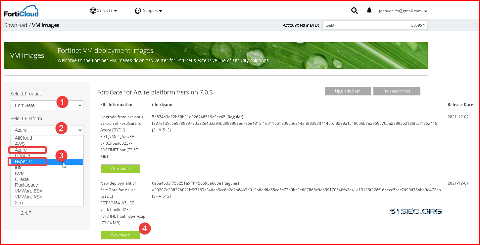Viewport: 480px width, 245px height.
Task: Click the VM Images banner title
Action: [27, 55]
